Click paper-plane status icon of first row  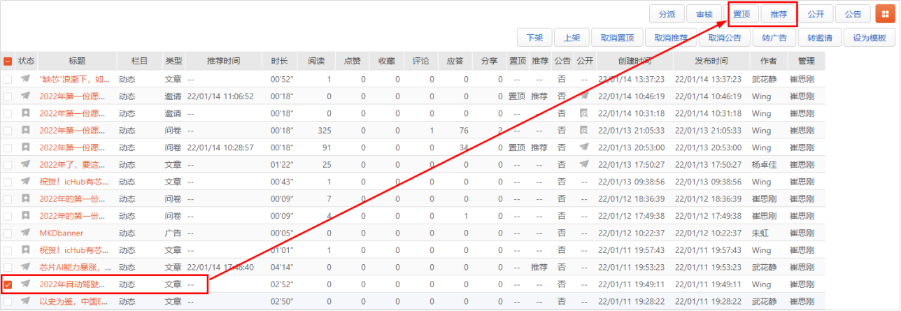point(26,79)
